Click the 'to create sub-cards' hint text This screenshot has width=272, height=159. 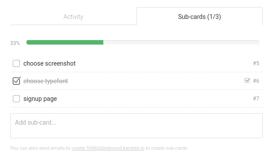tap(166, 148)
